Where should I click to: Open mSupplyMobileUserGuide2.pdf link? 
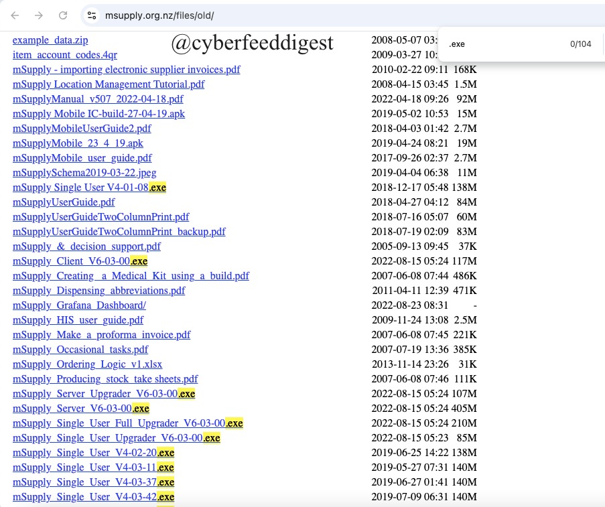82,129
